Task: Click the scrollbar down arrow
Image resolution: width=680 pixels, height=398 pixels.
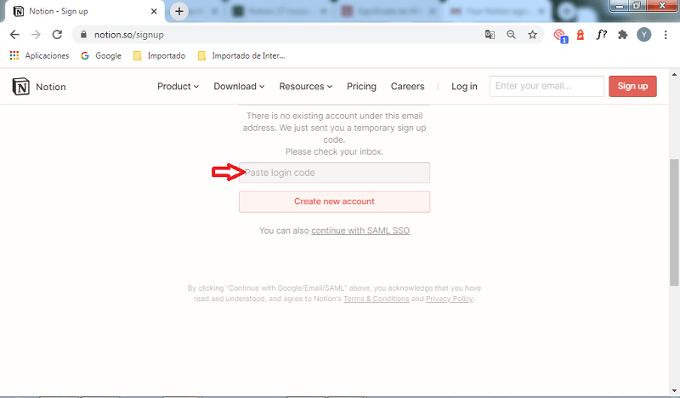Action: 674,391
